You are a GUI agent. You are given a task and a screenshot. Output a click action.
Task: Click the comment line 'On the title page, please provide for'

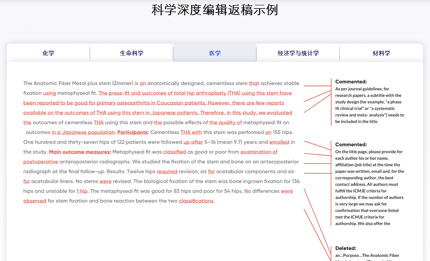pyautogui.click(x=369, y=152)
